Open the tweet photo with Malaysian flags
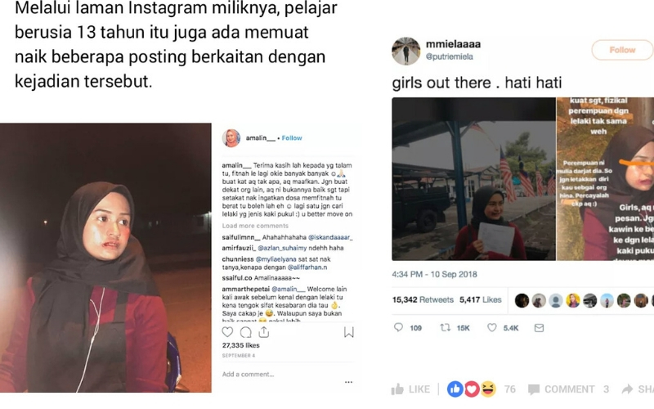The image size is (654, 409). click(473, 179)
